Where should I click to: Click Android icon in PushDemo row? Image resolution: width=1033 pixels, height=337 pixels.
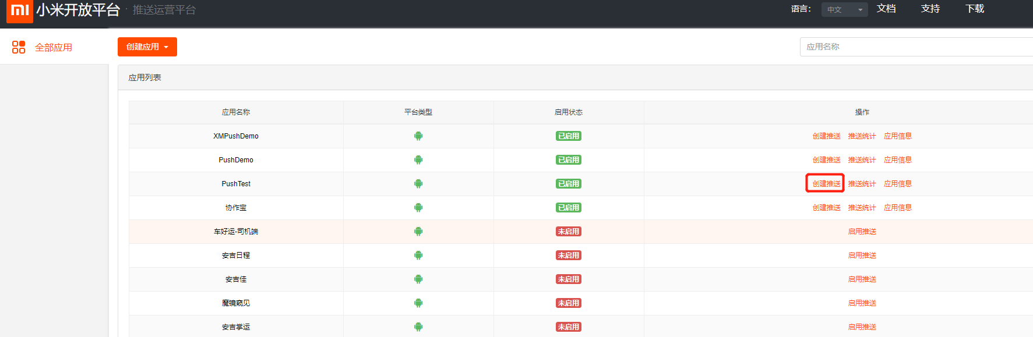418,160
